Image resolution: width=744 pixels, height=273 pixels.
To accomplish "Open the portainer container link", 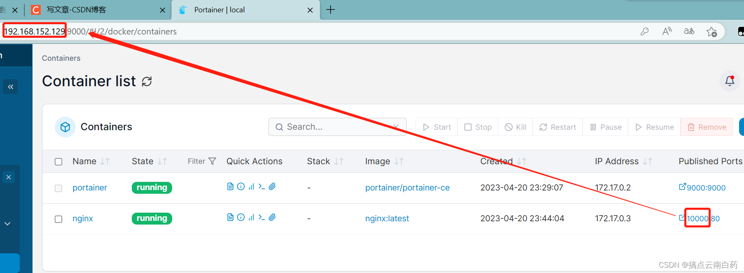I will tap(90, 188).
